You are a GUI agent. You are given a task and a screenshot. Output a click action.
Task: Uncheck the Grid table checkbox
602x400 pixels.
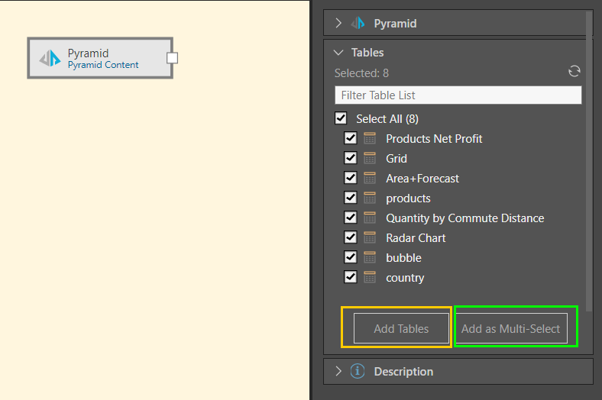pos(351,159)
